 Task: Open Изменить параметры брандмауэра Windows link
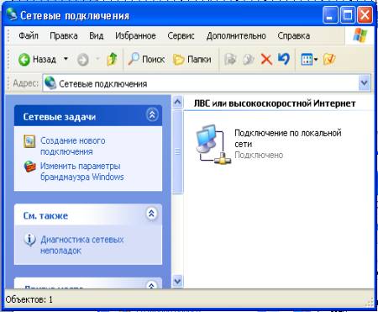click(x=82, y=172)
